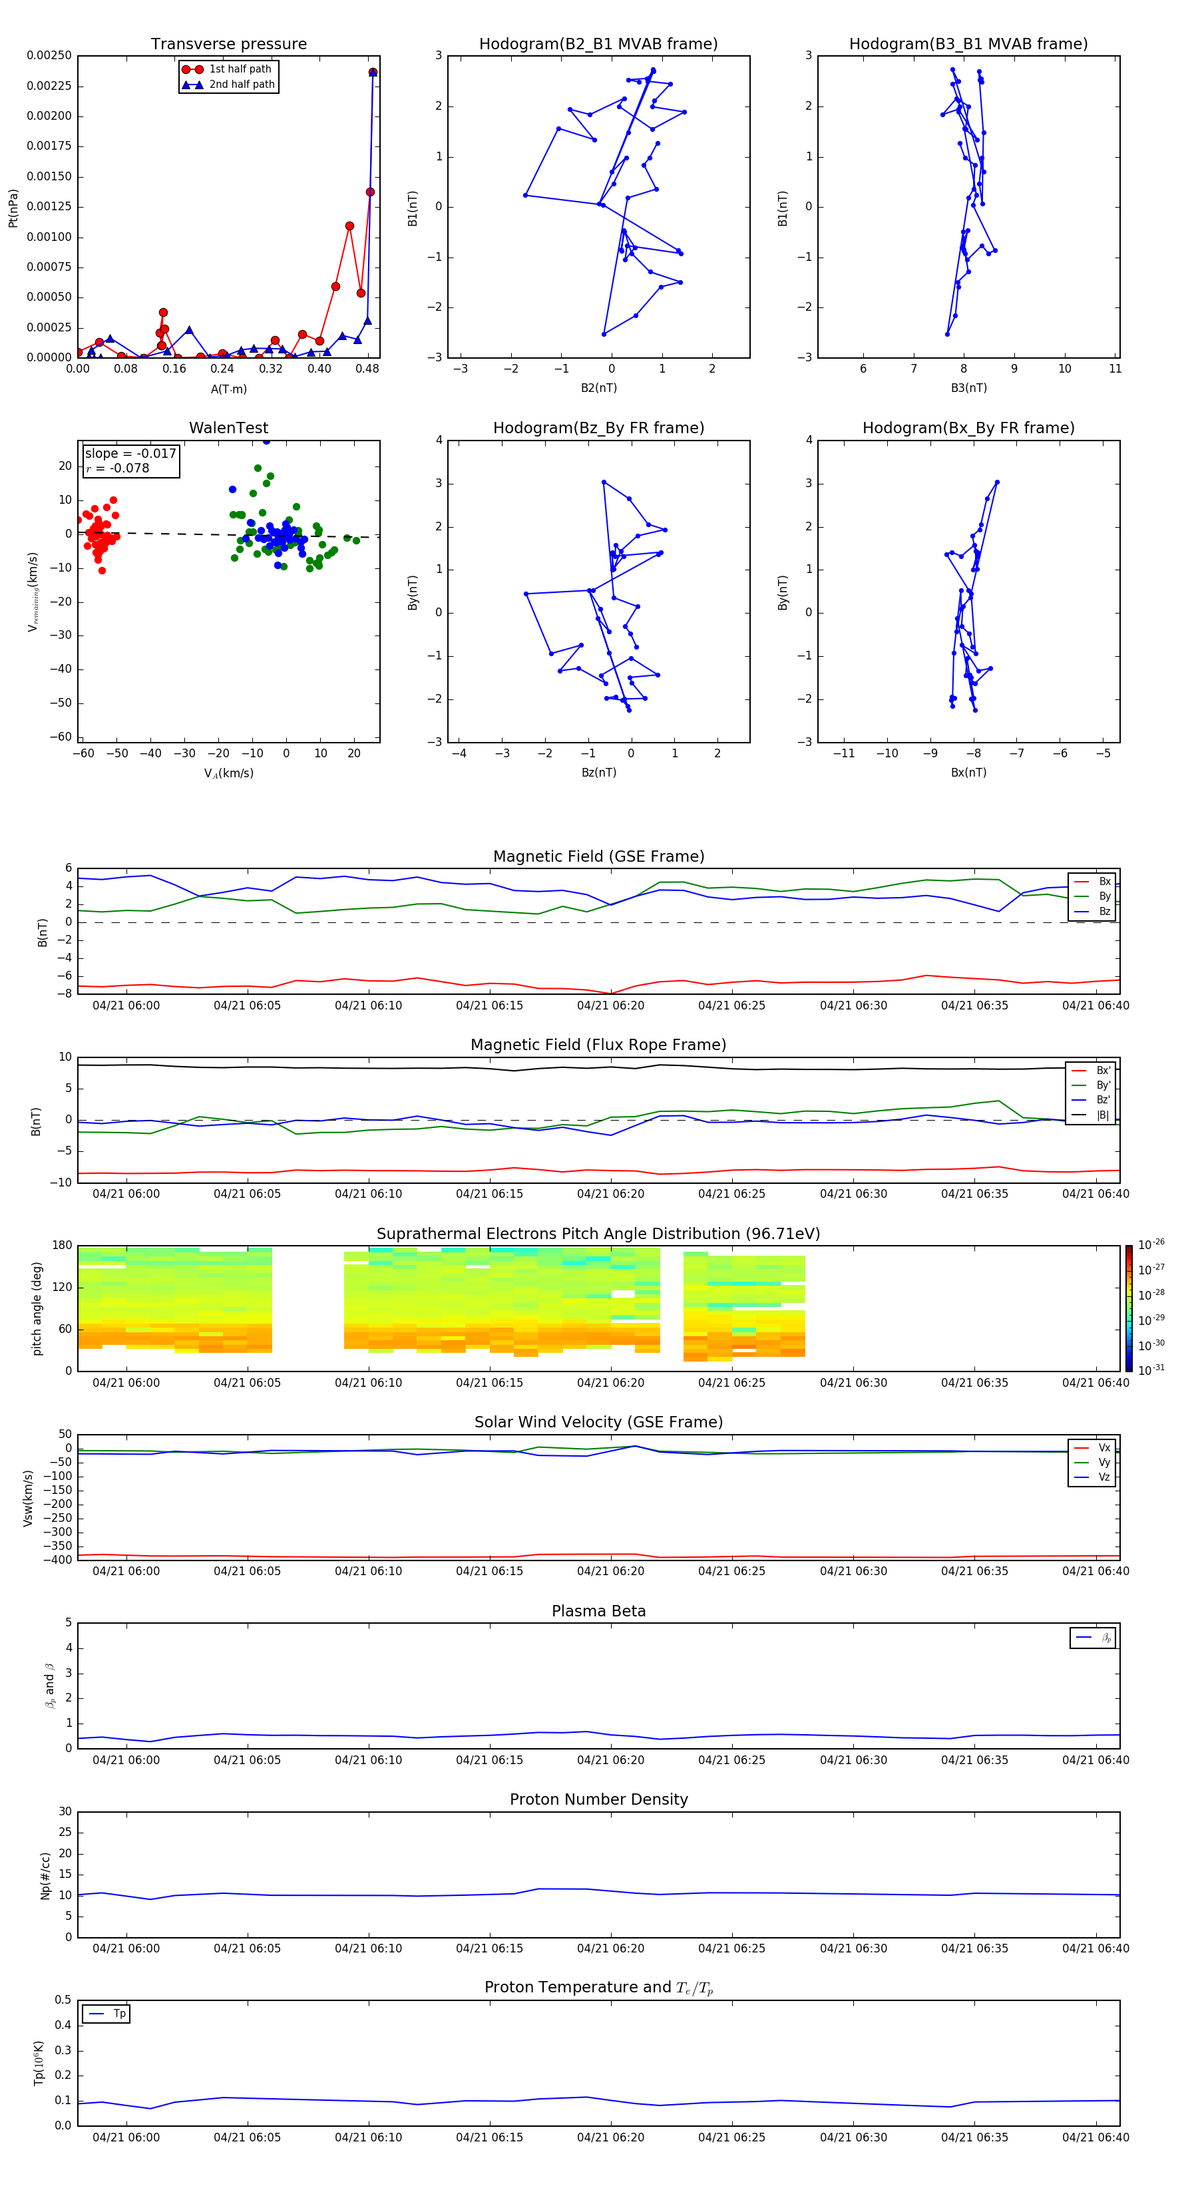The image size is (1198, 2196).
Task: Click the Tp legend entry
Action: click(x=106, y=2014)
